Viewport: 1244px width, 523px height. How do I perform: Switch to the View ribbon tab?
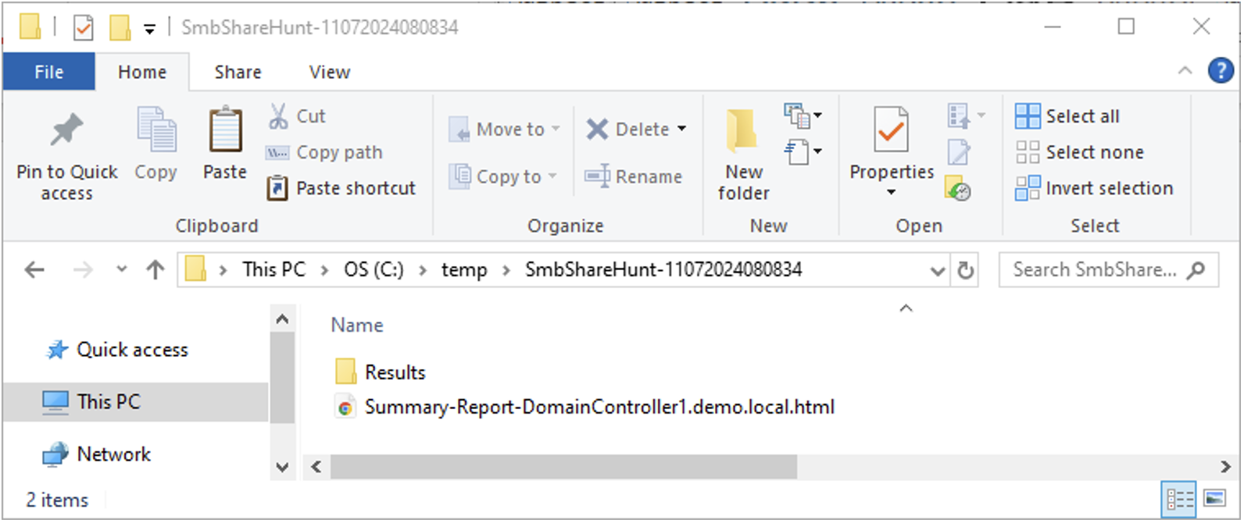[330, 72]
